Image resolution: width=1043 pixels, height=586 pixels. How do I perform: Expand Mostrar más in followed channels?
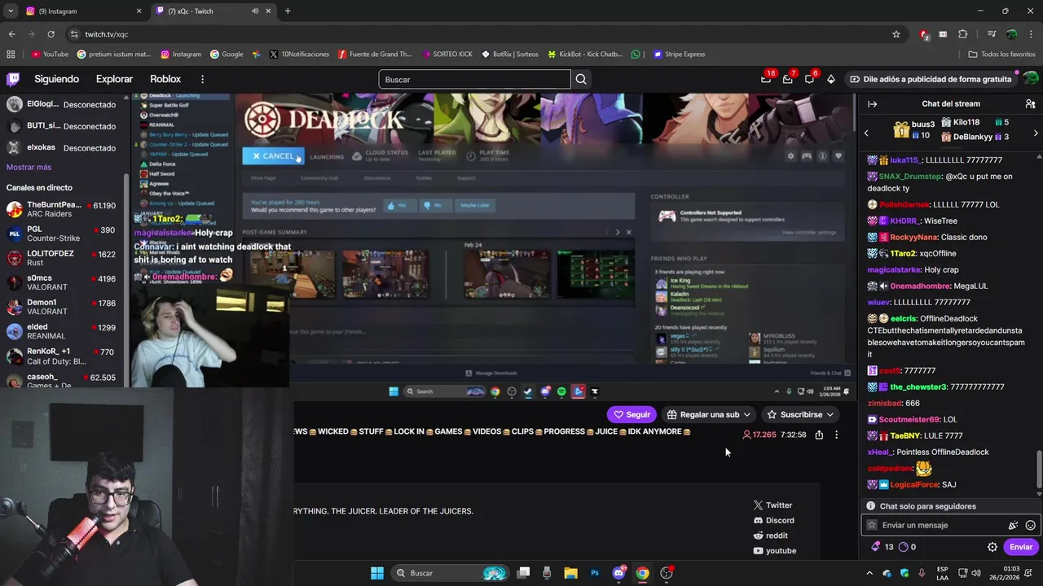point(29,167)
